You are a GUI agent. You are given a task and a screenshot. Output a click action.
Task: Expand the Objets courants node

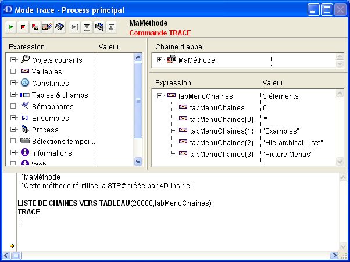(13, 60)
